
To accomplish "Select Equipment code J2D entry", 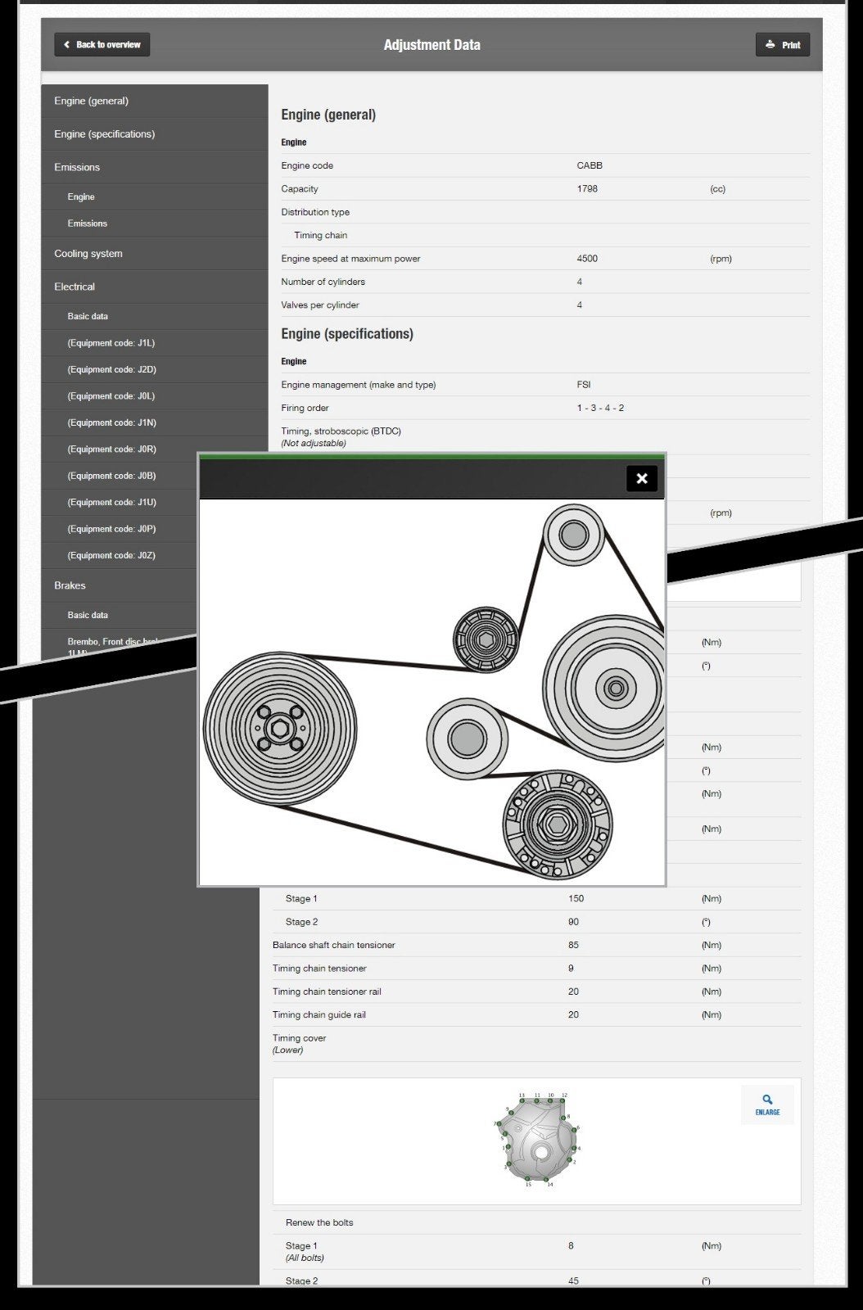I will pos(155,369).
